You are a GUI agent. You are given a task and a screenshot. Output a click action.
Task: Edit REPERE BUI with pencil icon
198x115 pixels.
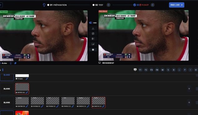point(27,93)
